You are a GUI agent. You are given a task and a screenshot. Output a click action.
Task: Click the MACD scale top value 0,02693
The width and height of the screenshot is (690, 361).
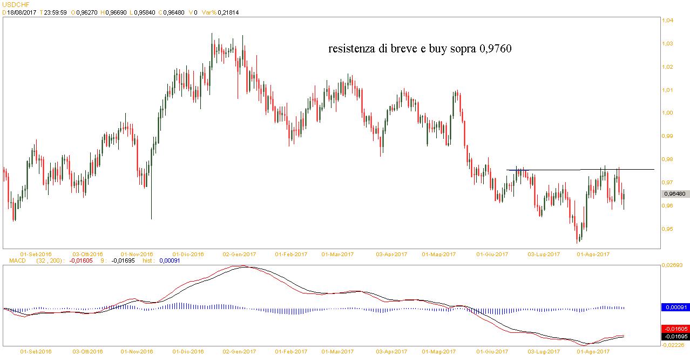tap(673, 265)
